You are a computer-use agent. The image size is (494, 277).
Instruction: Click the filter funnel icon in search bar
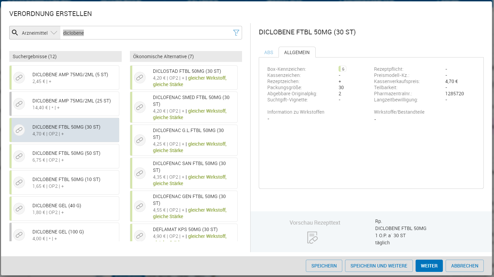coord(236,33)
